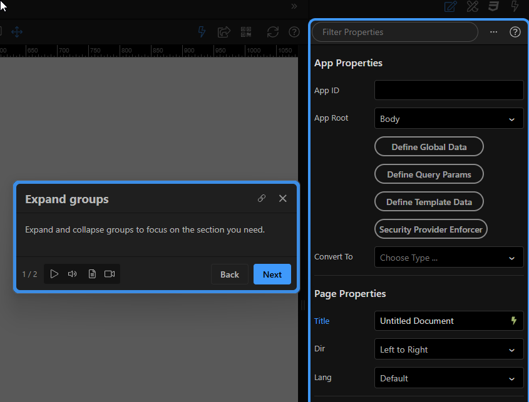Play the tour with the play icon
The height and width of the screenshot is (402, 529).
54,274
